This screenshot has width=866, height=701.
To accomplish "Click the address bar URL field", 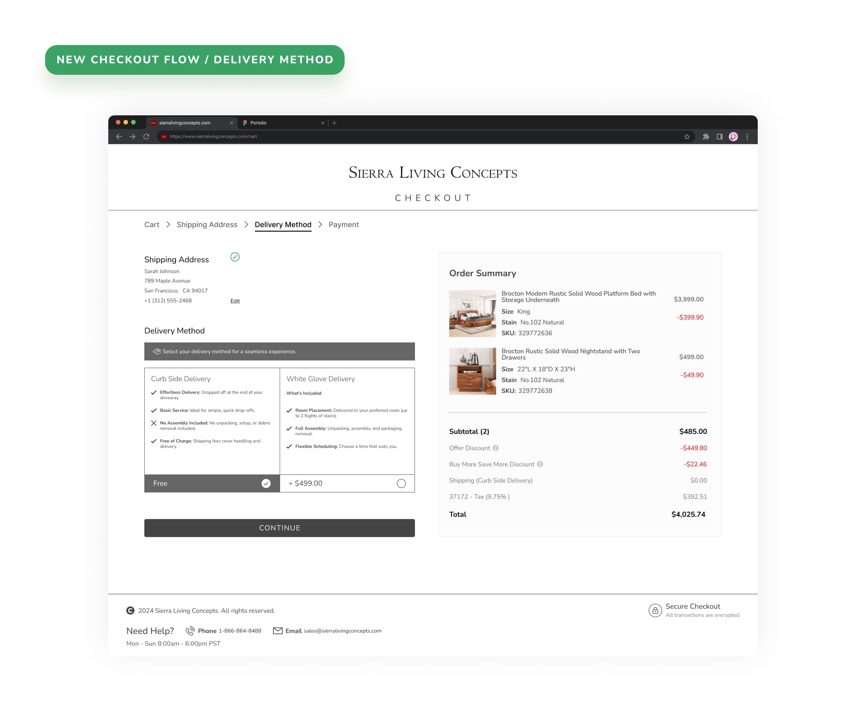I will (426, 137).
